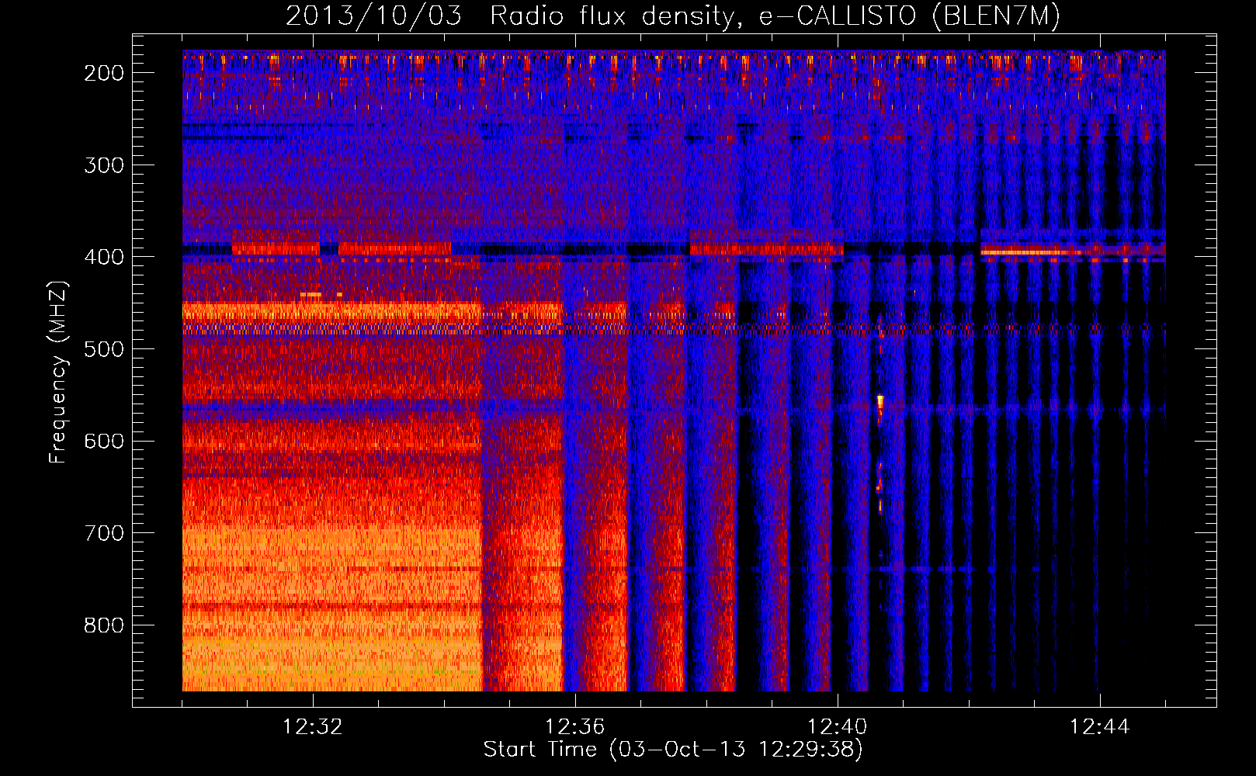Click the bright white burst near 550 MHz

(880, 402)
